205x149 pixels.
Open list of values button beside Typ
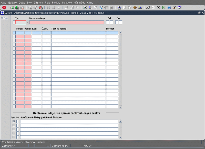(27, 22)
